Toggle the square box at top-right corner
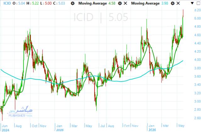The width and height of the screenshot is (201, 132). [x=198, y=3]
